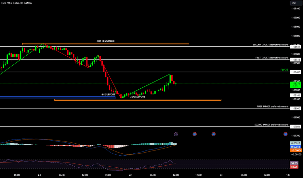Click the 1.08000 price label
The image size is (303, 178).
point(296,108)
